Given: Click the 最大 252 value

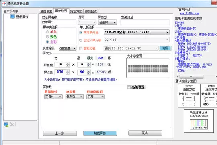Looking at the screenshot, I should click(x=100, y=58).
